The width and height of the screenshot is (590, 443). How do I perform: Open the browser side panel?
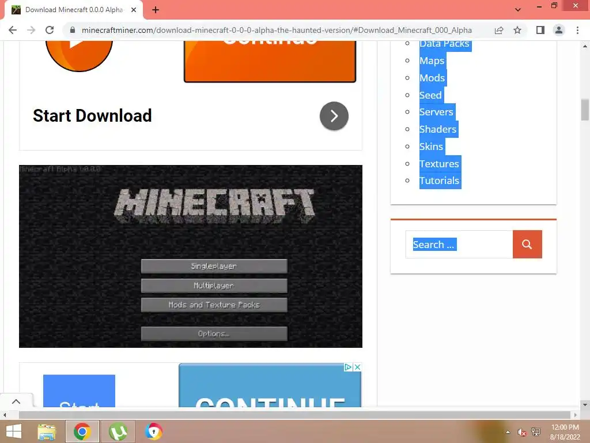[x=540, y=30]
